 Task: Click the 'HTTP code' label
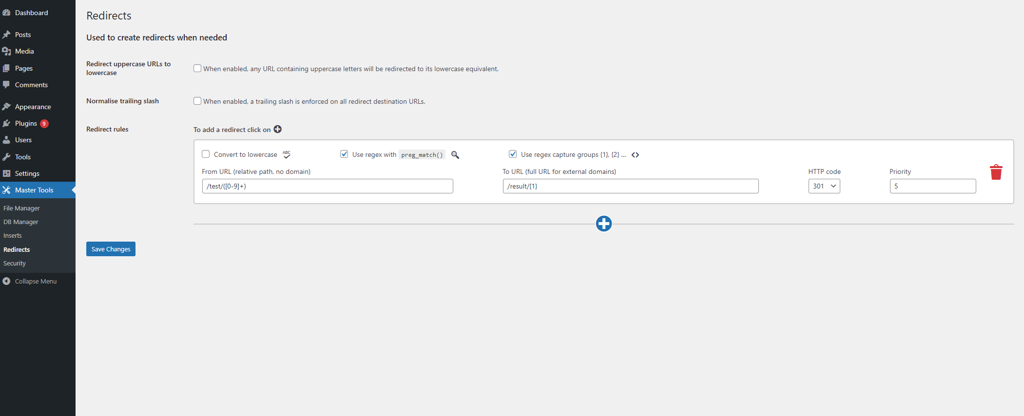[x=825, y=171]
